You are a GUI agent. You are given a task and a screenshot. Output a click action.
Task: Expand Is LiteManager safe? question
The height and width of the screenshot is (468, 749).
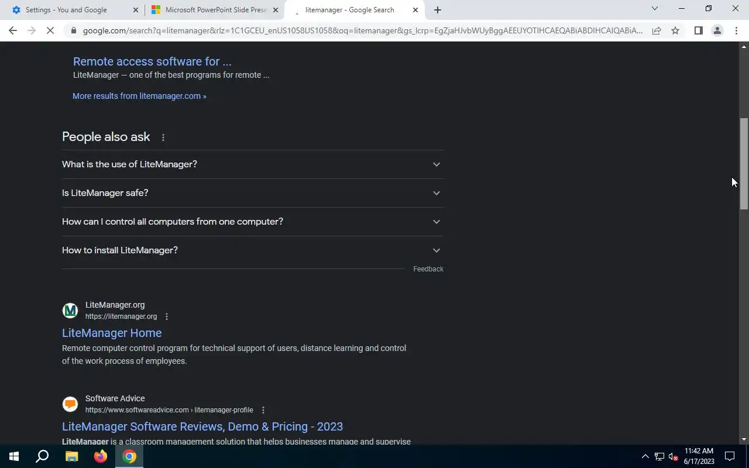click(252, 193)
